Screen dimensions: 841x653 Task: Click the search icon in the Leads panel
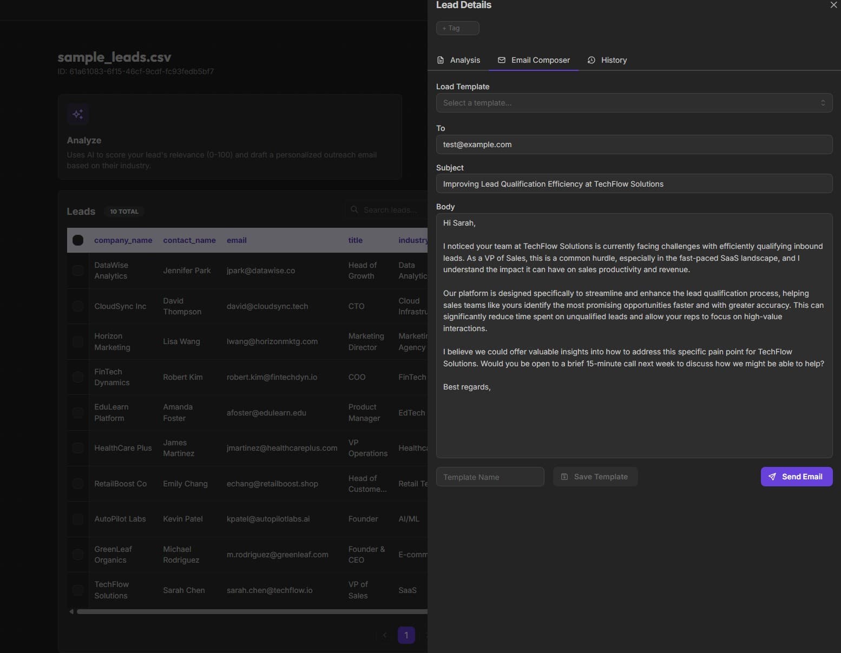[x=354, y=209]
